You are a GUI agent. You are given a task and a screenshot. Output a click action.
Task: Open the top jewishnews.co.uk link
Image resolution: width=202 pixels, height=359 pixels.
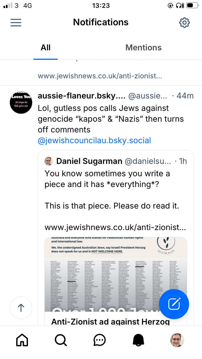100,76
